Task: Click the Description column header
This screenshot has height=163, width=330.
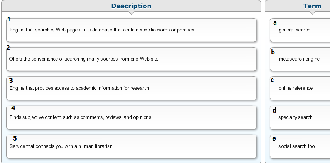Action: [131, 6]
